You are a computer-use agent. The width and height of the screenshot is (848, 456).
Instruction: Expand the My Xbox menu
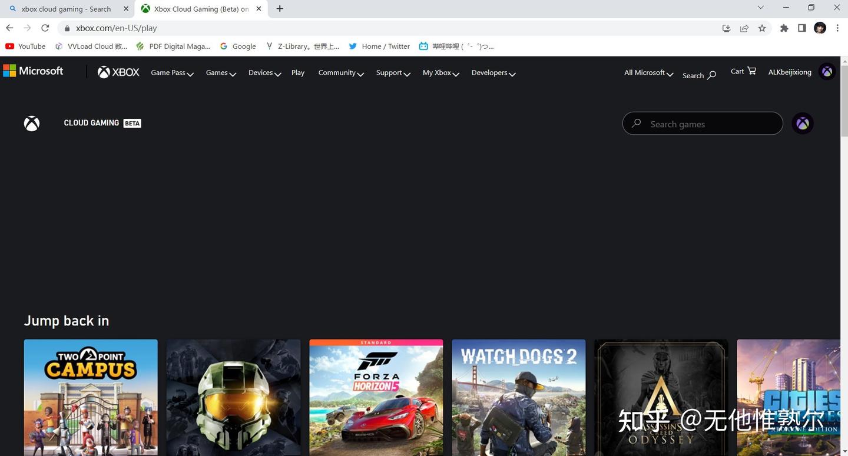(440, 73)
